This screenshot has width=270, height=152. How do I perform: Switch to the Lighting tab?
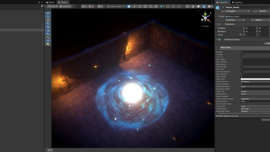(237, 2)
